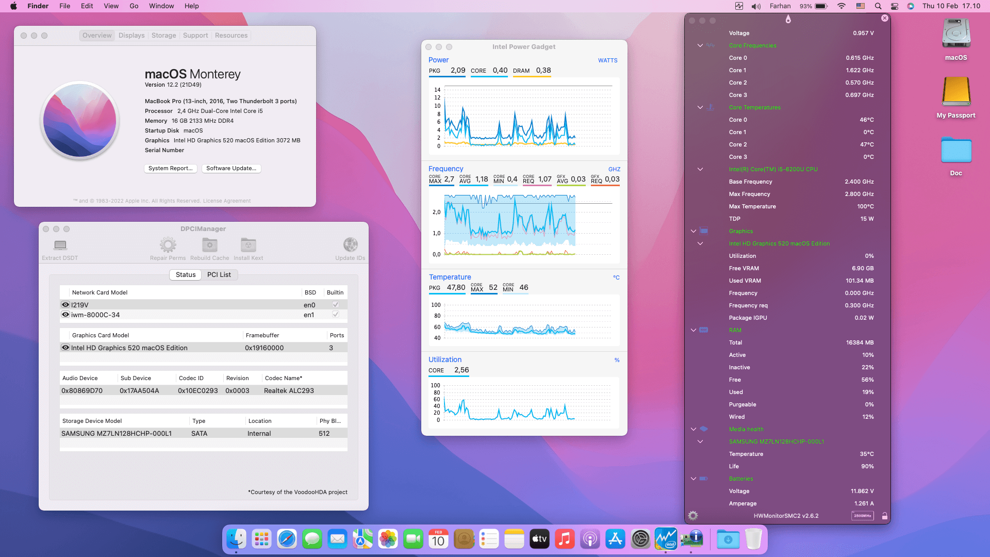Open Trash in the Dock
This screenshot has height=557, width=990.
(x=753, y=539)
